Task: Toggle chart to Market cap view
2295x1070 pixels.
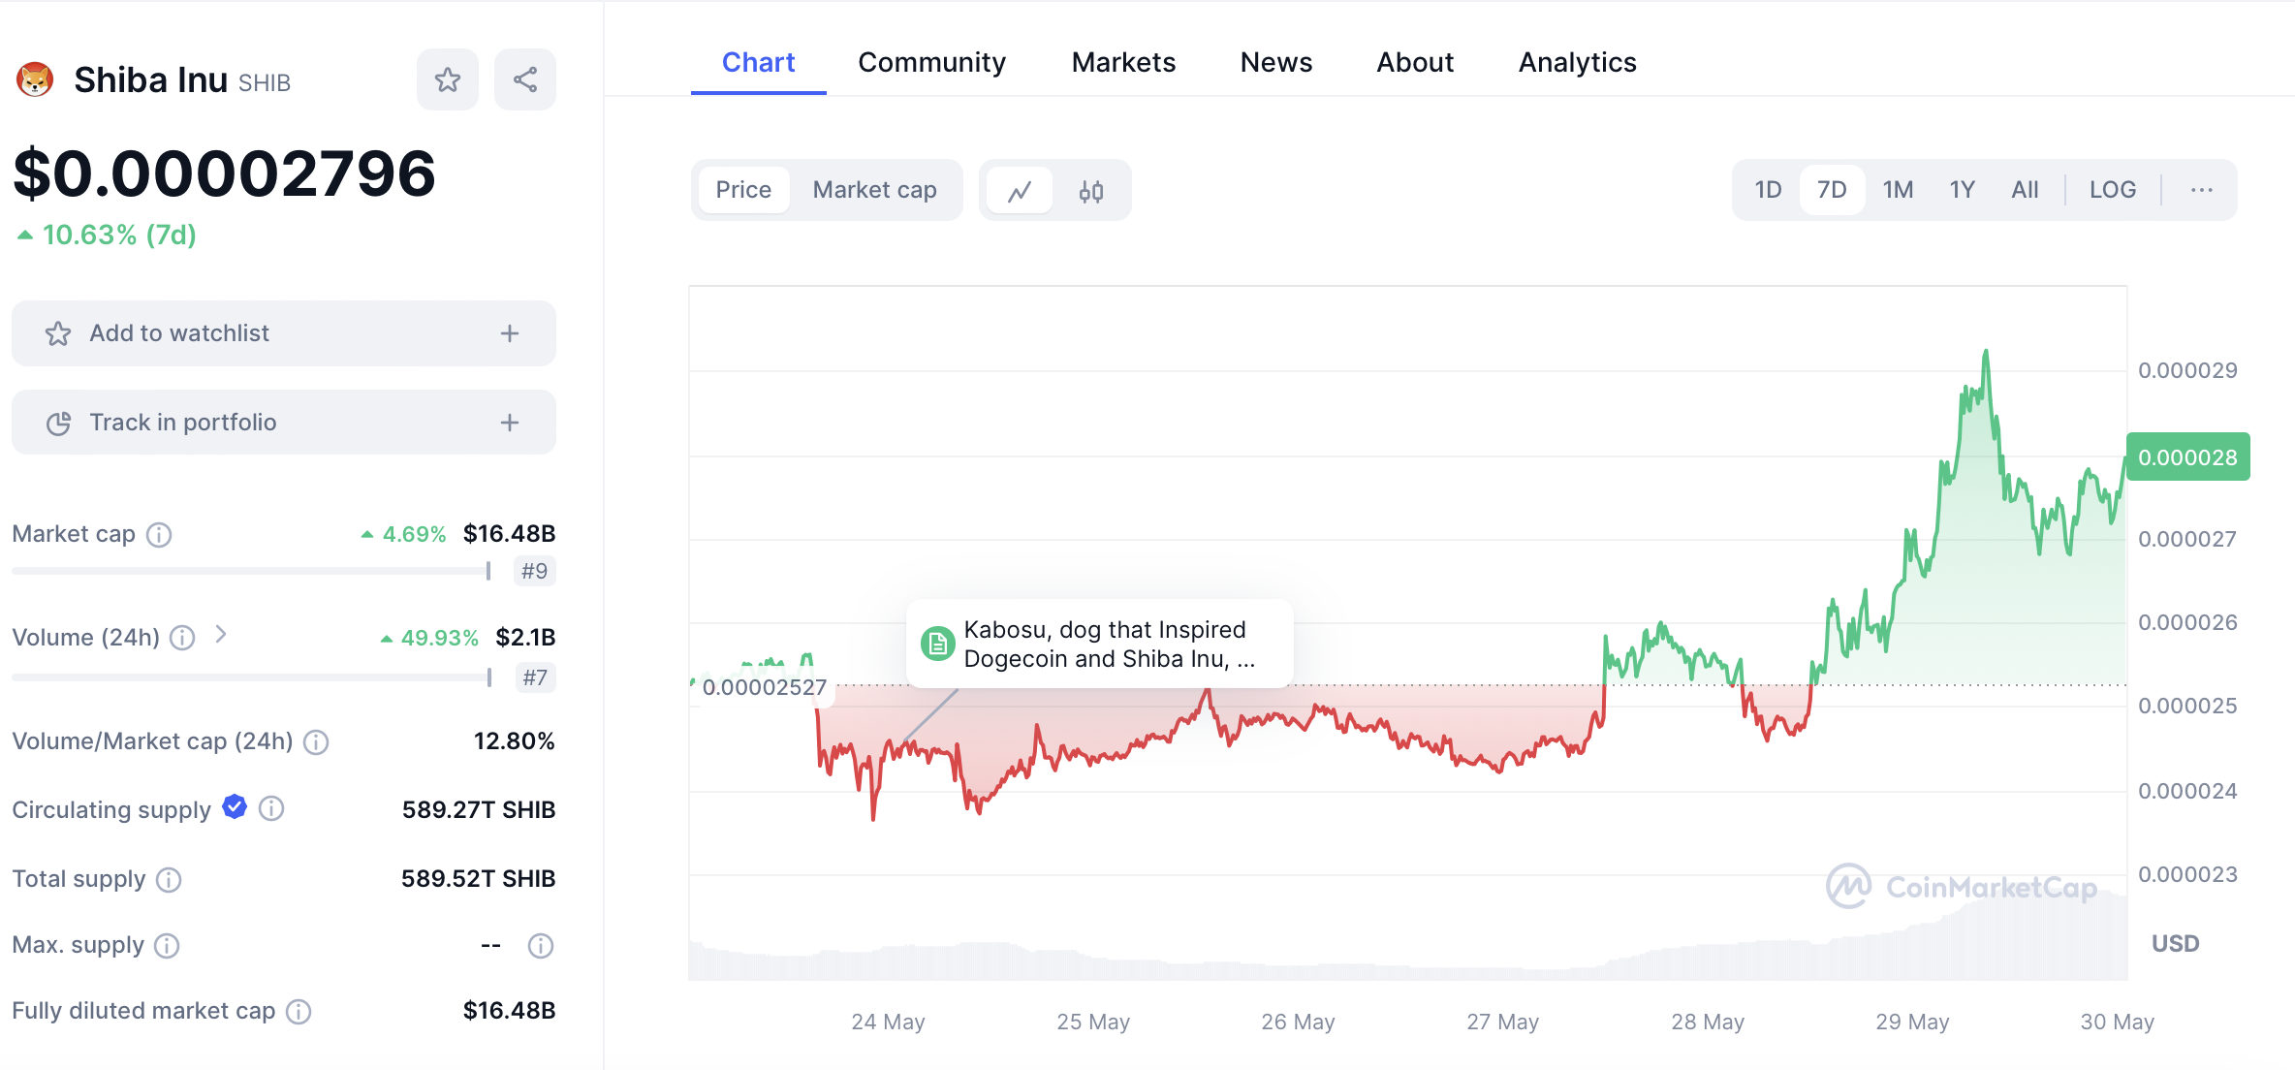Action: (x=874, y=190)
